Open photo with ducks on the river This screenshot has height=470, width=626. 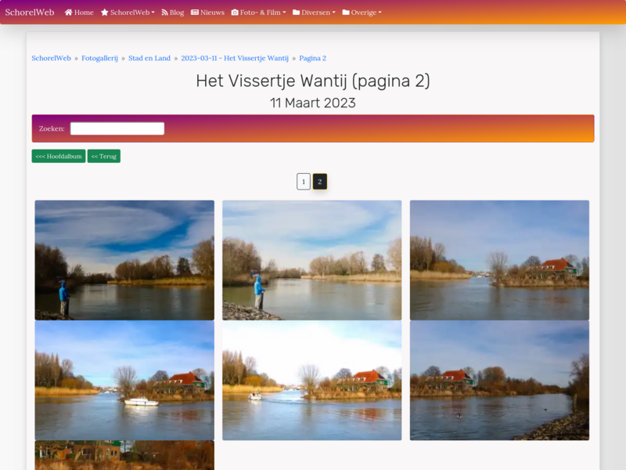(499, 381)
